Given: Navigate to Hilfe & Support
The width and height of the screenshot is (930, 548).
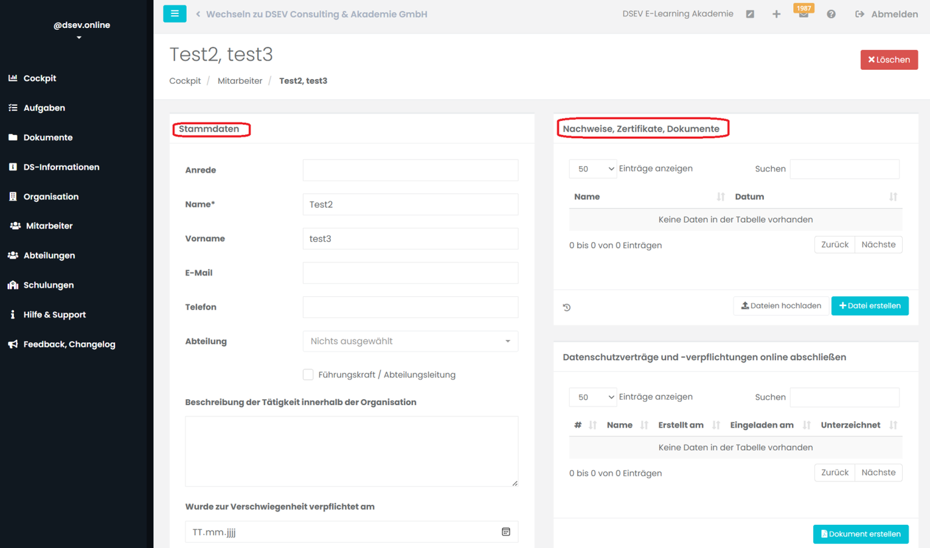Looking at the screenshot, I should pos(54,315).
